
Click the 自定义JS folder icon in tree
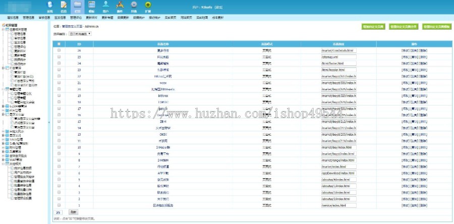[x=7, y=135]
